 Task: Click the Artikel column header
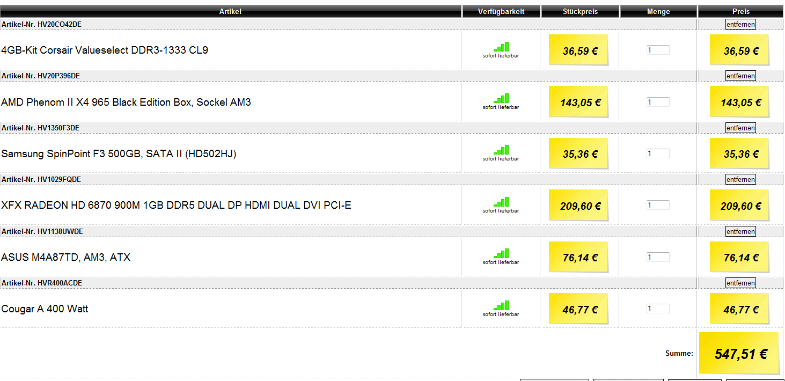tap(230, 11)
